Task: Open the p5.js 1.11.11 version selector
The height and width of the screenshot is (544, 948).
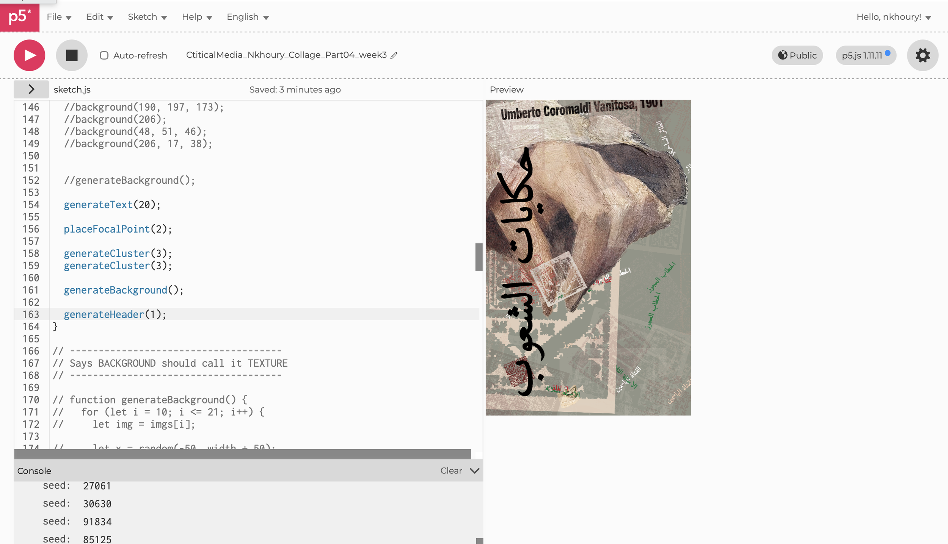Action: pos(866,55)
